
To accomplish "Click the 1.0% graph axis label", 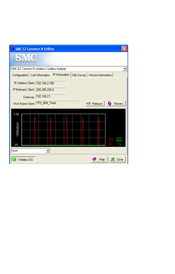I will (x=16, y=114).
